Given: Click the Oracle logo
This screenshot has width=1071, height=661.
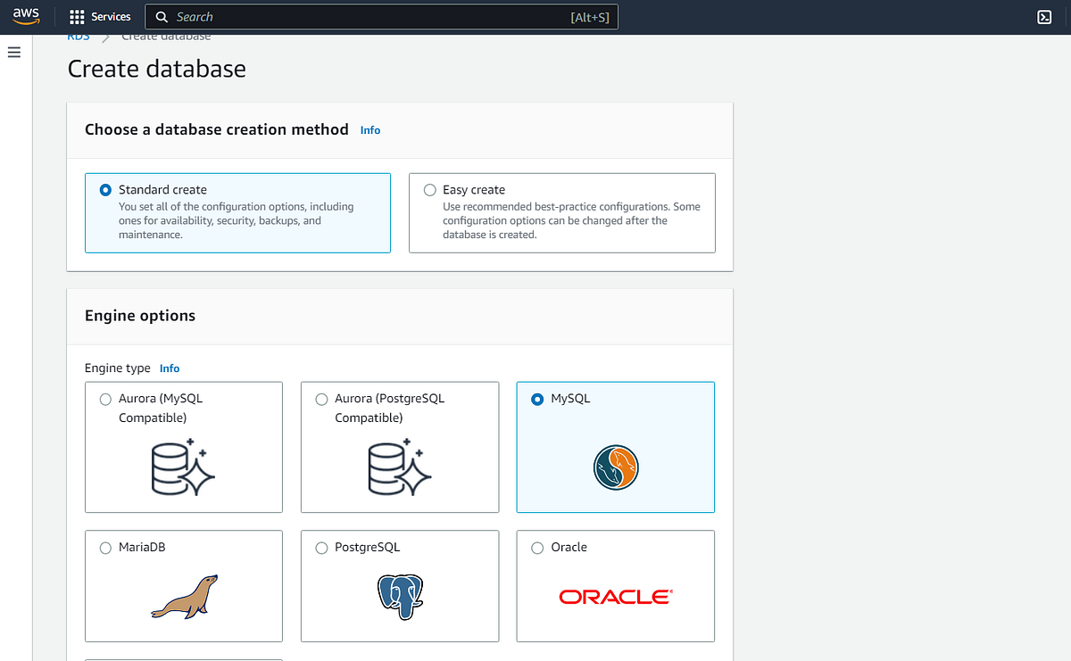Looking at the screenshot, I should [614, 596].
